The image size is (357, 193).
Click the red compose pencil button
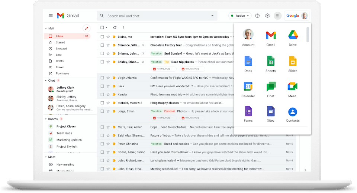86,28
